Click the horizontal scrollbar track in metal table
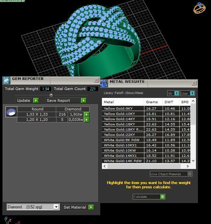Screen dimensions: 211x224 144,166
